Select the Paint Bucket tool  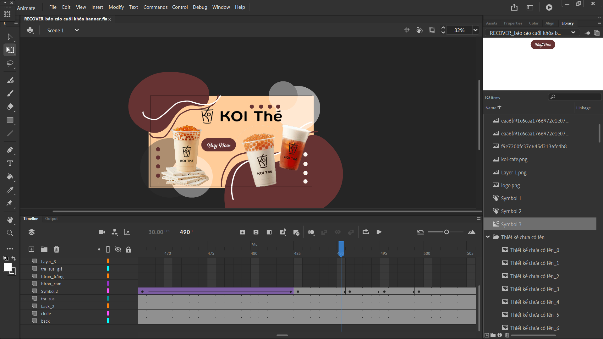point(10,177)
